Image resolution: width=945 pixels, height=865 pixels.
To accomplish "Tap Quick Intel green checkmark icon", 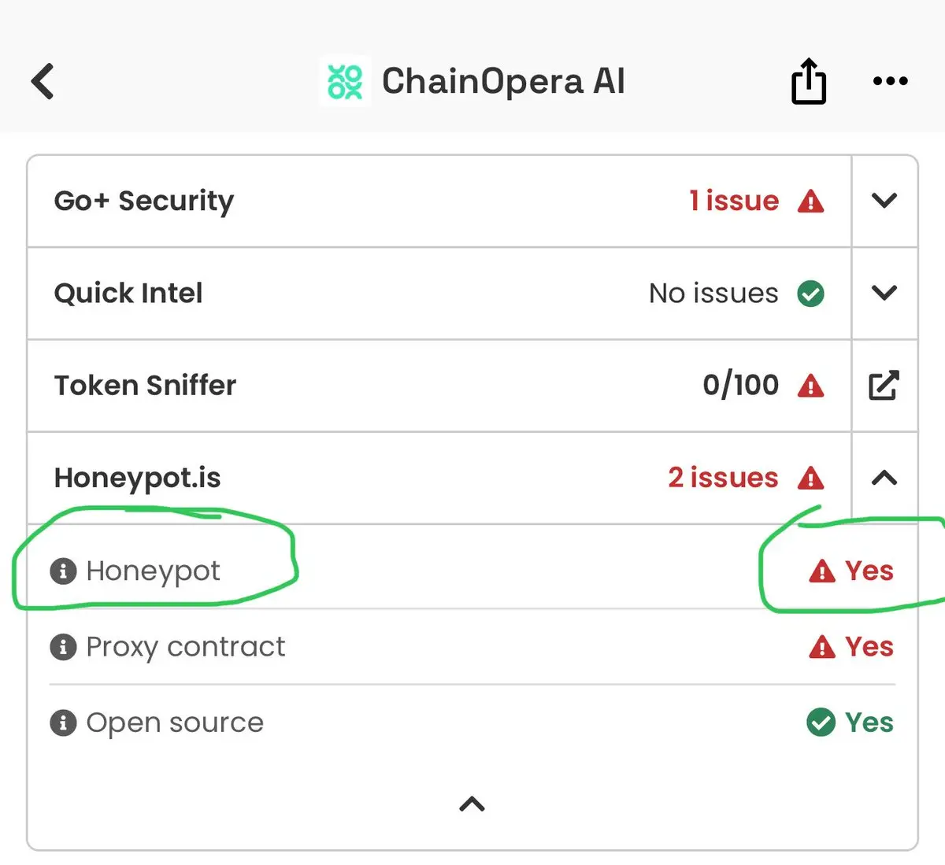I will (810, 294).
